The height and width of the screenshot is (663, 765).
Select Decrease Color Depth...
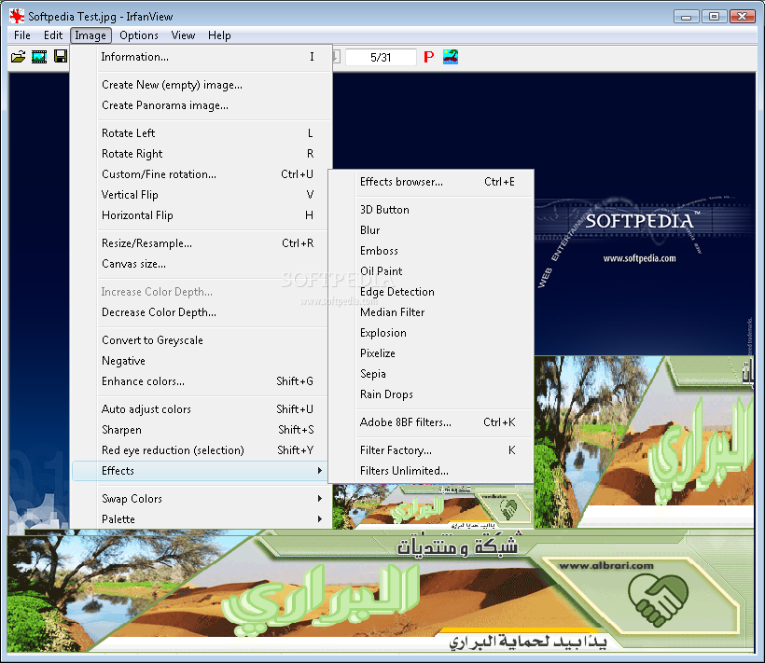202,312
